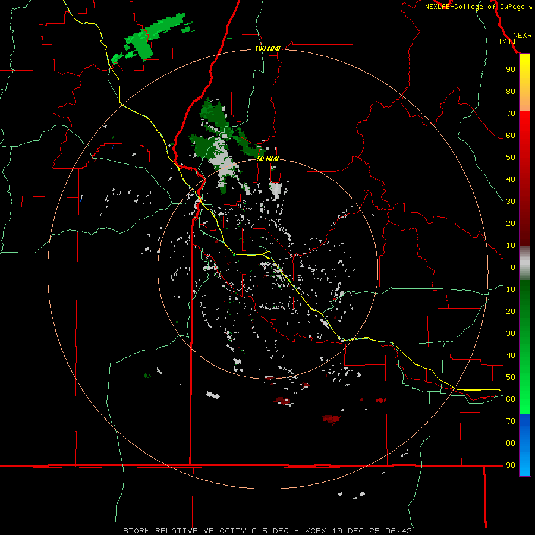Screen dimensions: 535x535
Task: Click the [KT] units label
Action: point(508,41)
